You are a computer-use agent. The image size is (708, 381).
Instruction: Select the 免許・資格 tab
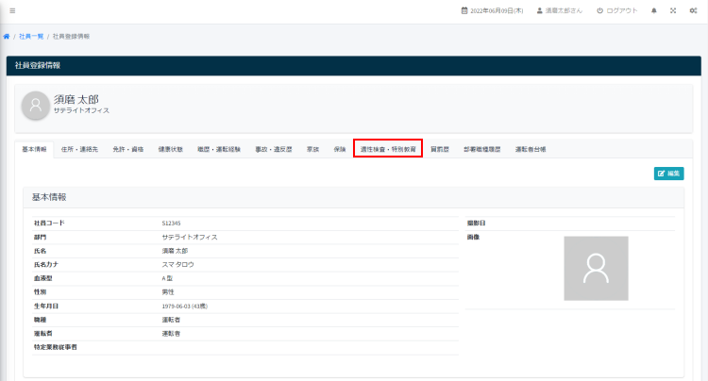128,149
